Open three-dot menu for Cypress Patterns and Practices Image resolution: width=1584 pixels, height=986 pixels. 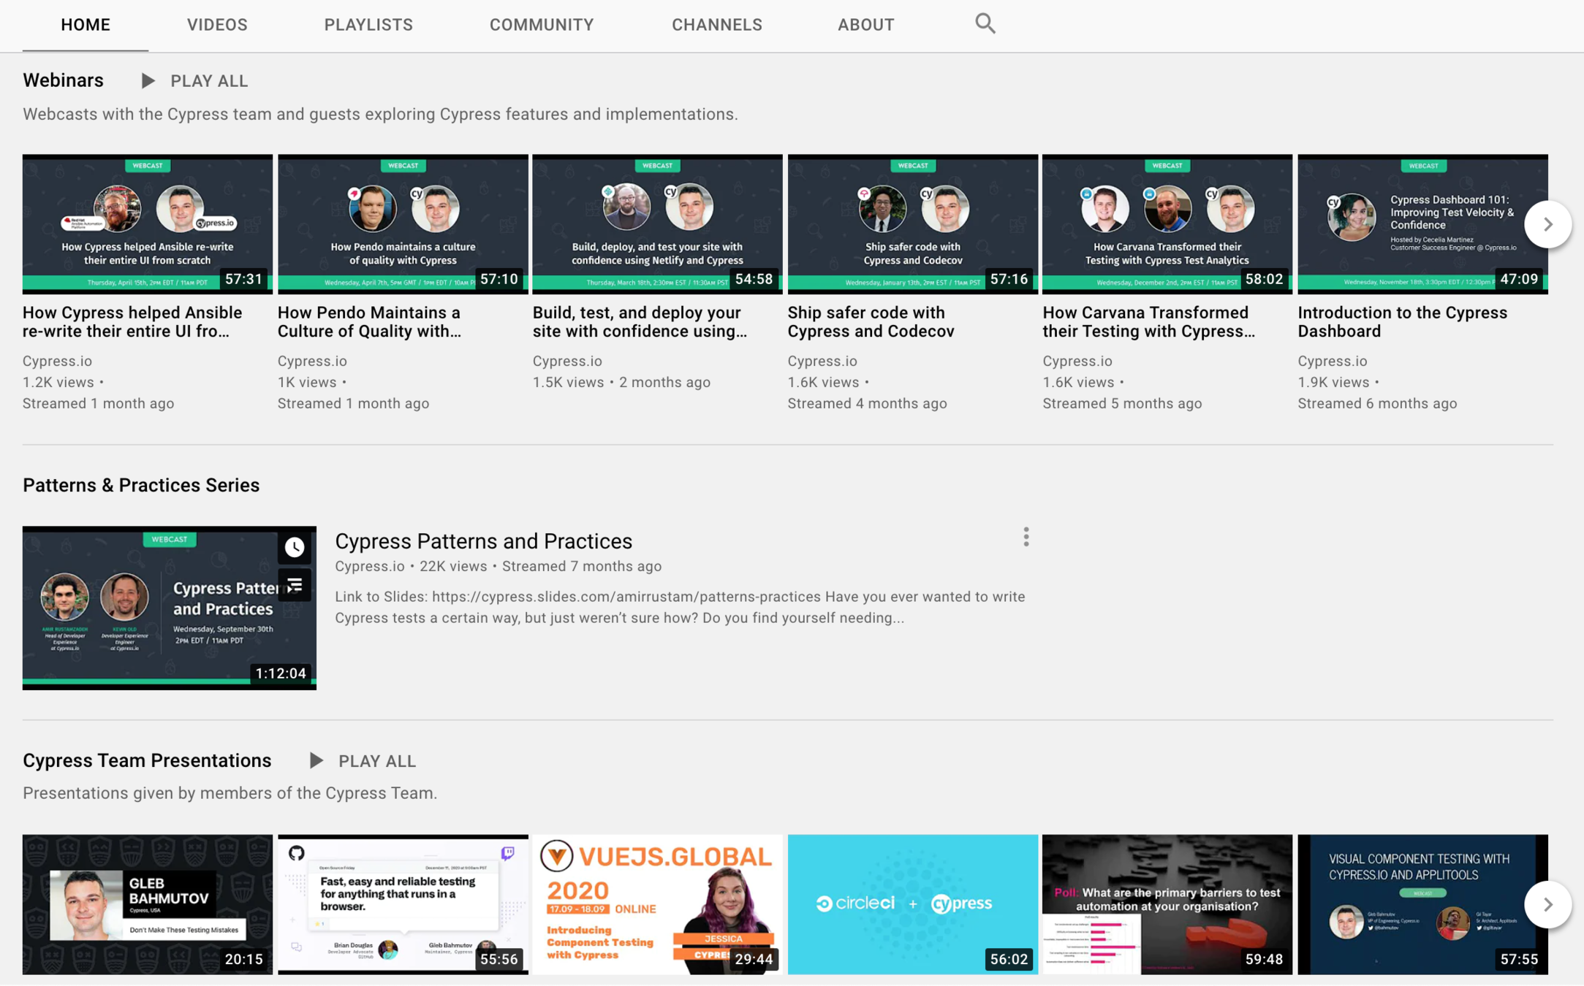pyautogui.click(x=1026, y=537)
